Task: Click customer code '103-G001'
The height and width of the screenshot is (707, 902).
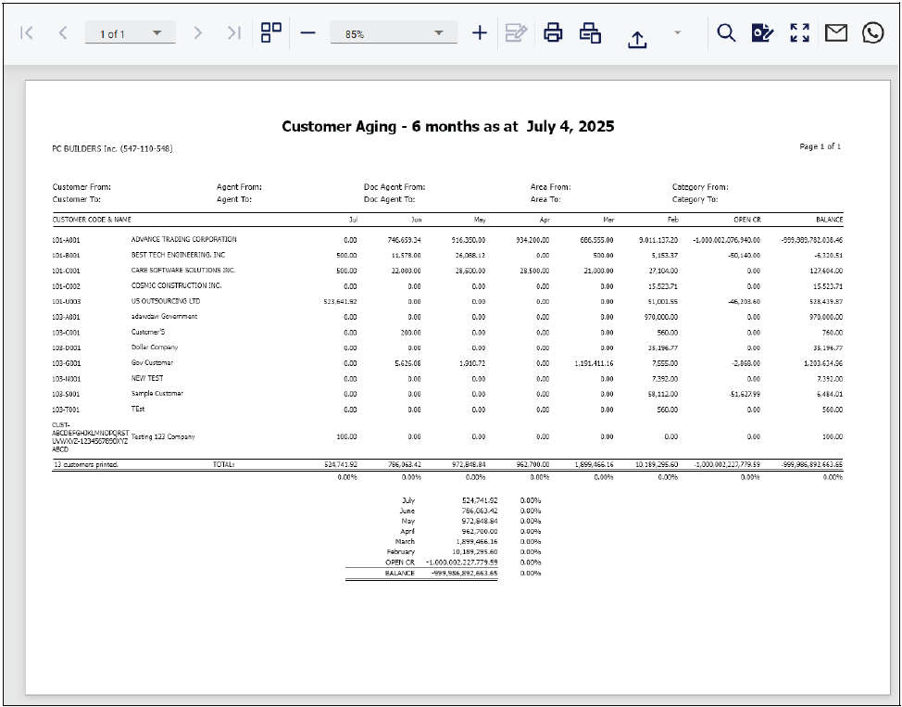Action: [66, 363]
